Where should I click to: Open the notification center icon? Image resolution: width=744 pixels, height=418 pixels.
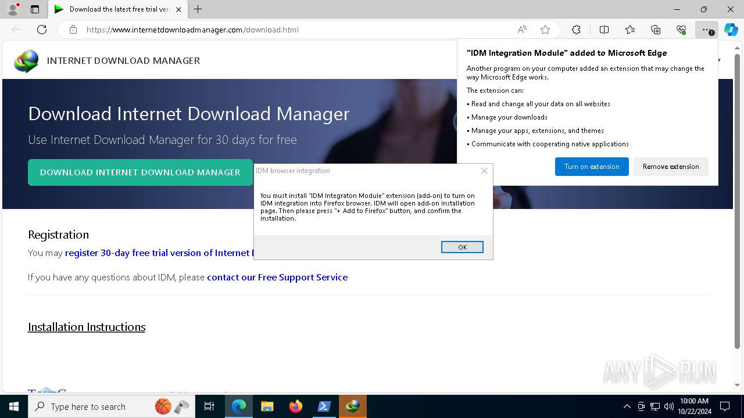(725, 406)
